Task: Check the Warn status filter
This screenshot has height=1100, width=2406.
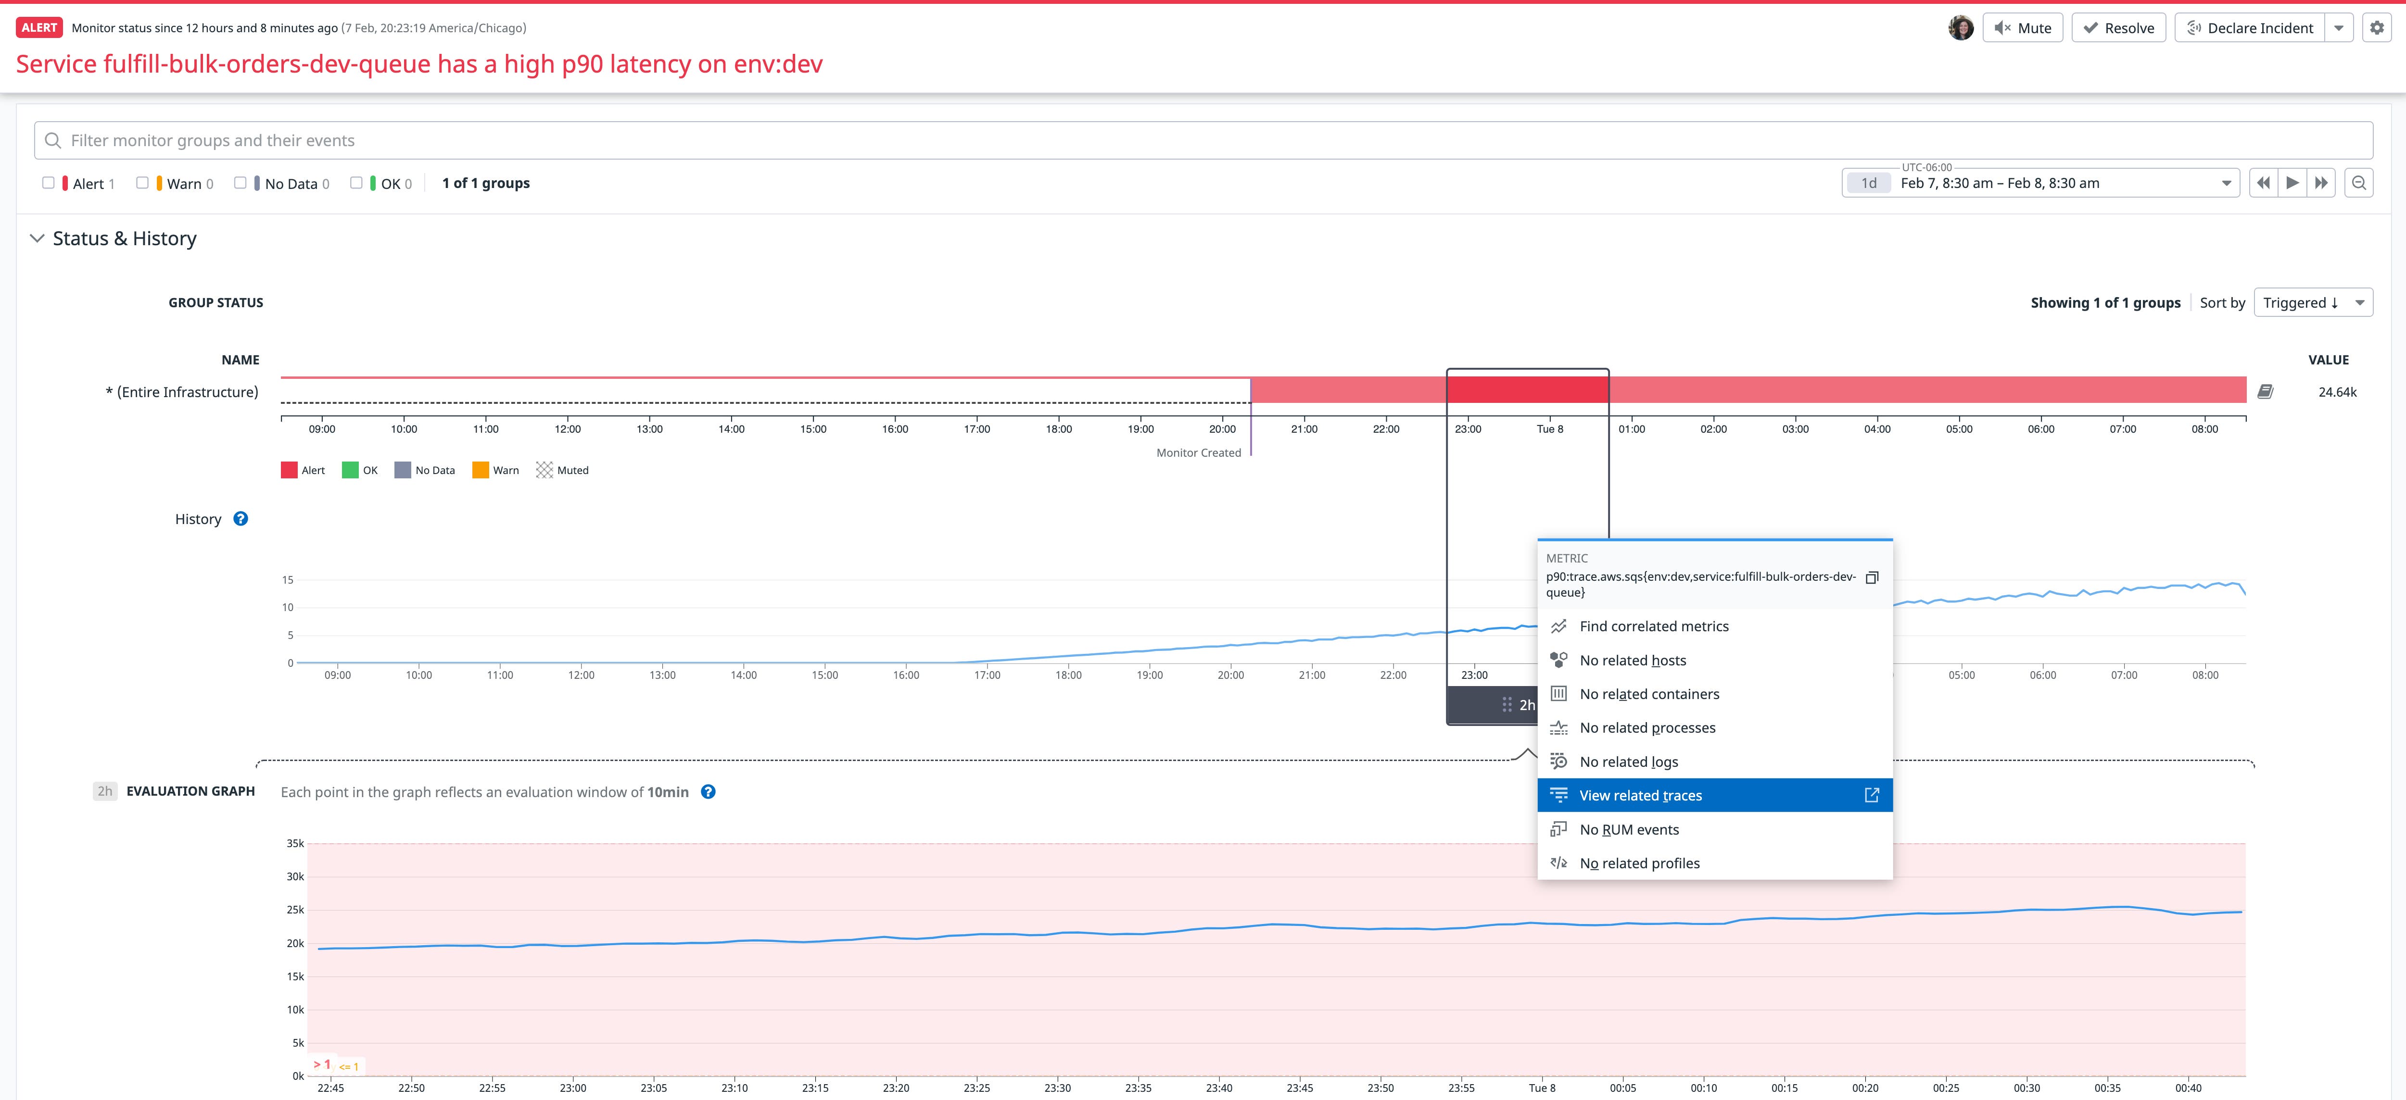Action: click(142, 182)
